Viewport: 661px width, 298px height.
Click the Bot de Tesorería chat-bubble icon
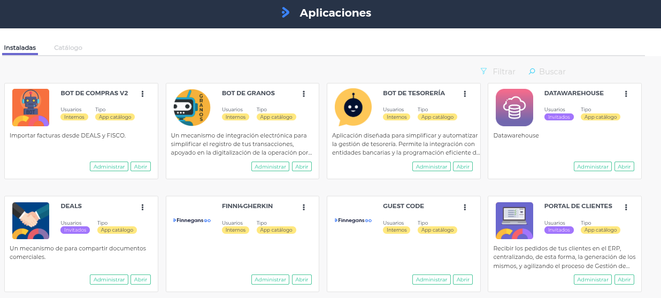tap(353, 108)
